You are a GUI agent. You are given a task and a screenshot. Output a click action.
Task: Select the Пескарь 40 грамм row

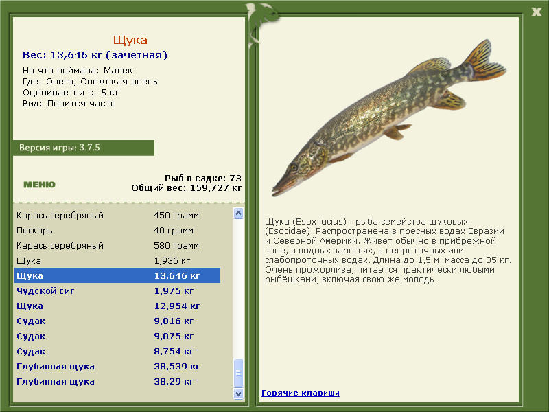tap(117, 230)
